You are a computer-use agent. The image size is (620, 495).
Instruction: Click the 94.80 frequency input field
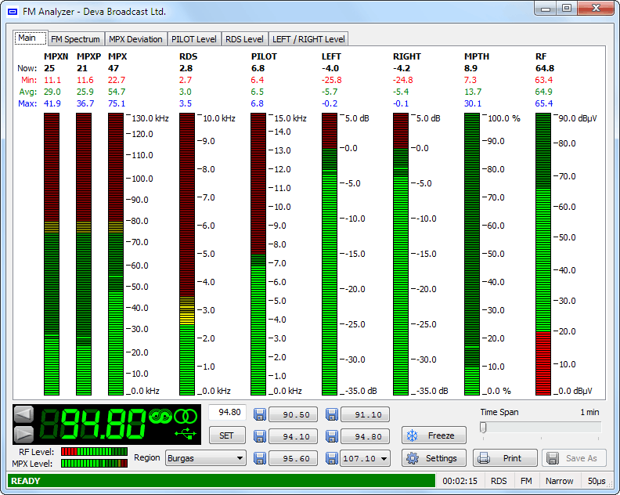(227, 413)
